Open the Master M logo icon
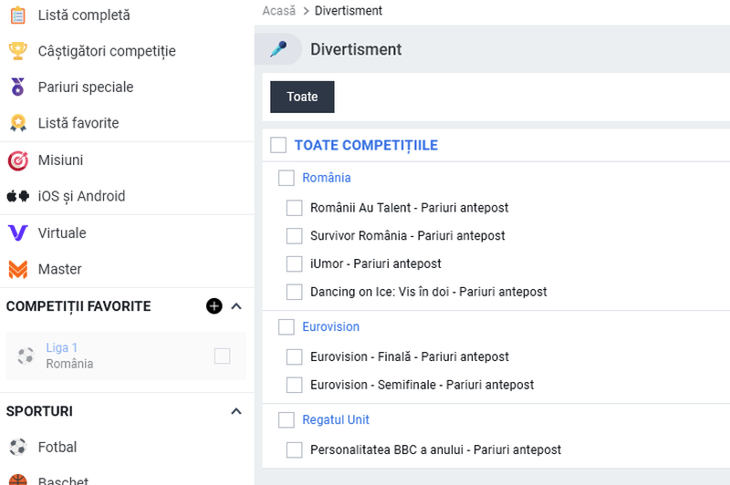Image resolution: width=730 pixels, height=485 pixels. click(x=17, y=269)
